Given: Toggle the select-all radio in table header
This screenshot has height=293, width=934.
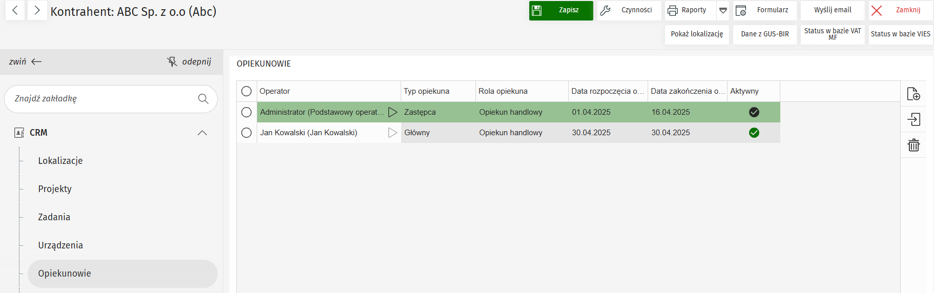Looking at the screenshot, I should (246, 91).
